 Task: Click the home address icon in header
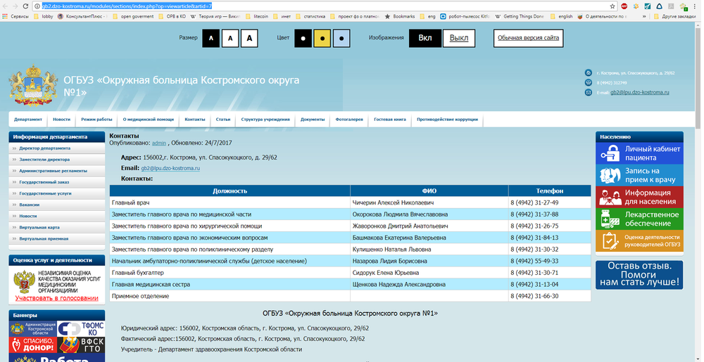click(x=588, y=72)
